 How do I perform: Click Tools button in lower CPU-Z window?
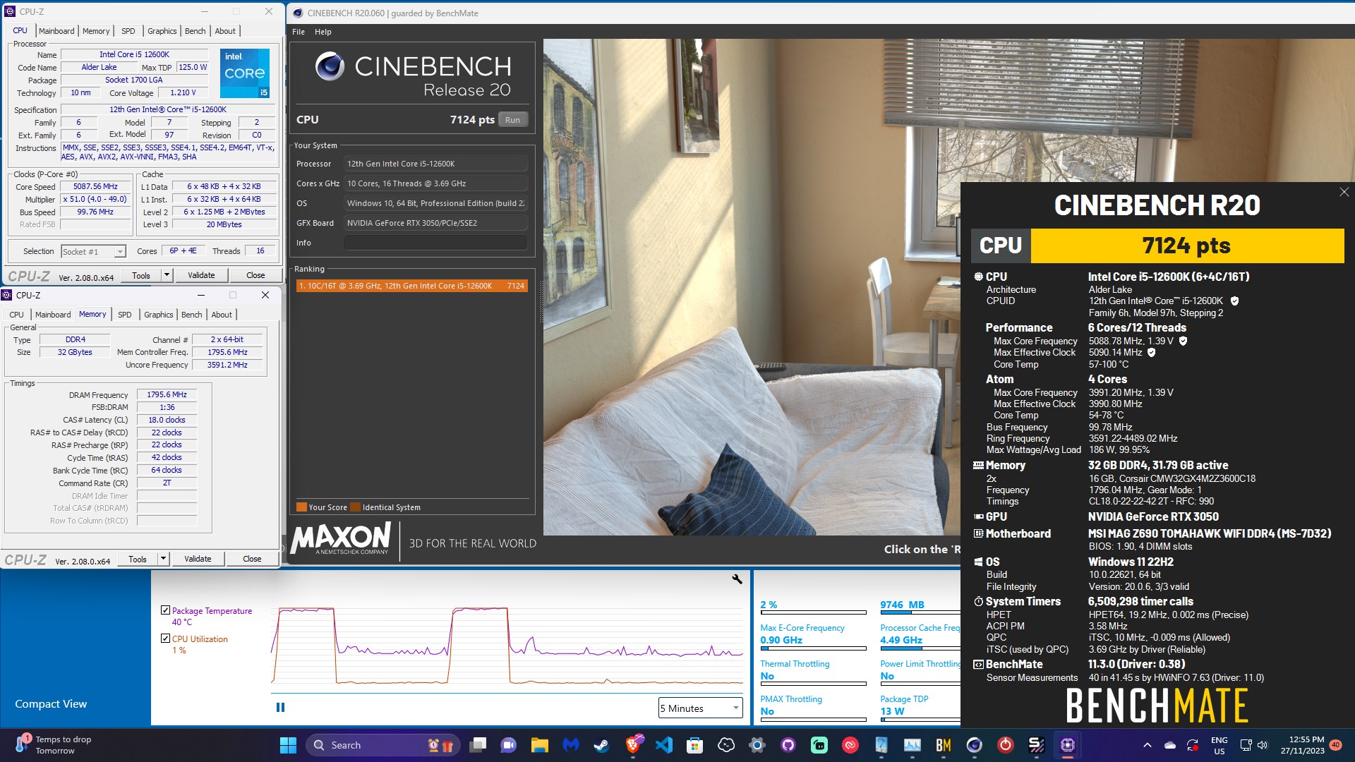138,559
